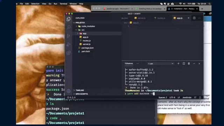Open feedback icon in status bar
The height and width of the screenshot is (126, 224).
(195, 97)
